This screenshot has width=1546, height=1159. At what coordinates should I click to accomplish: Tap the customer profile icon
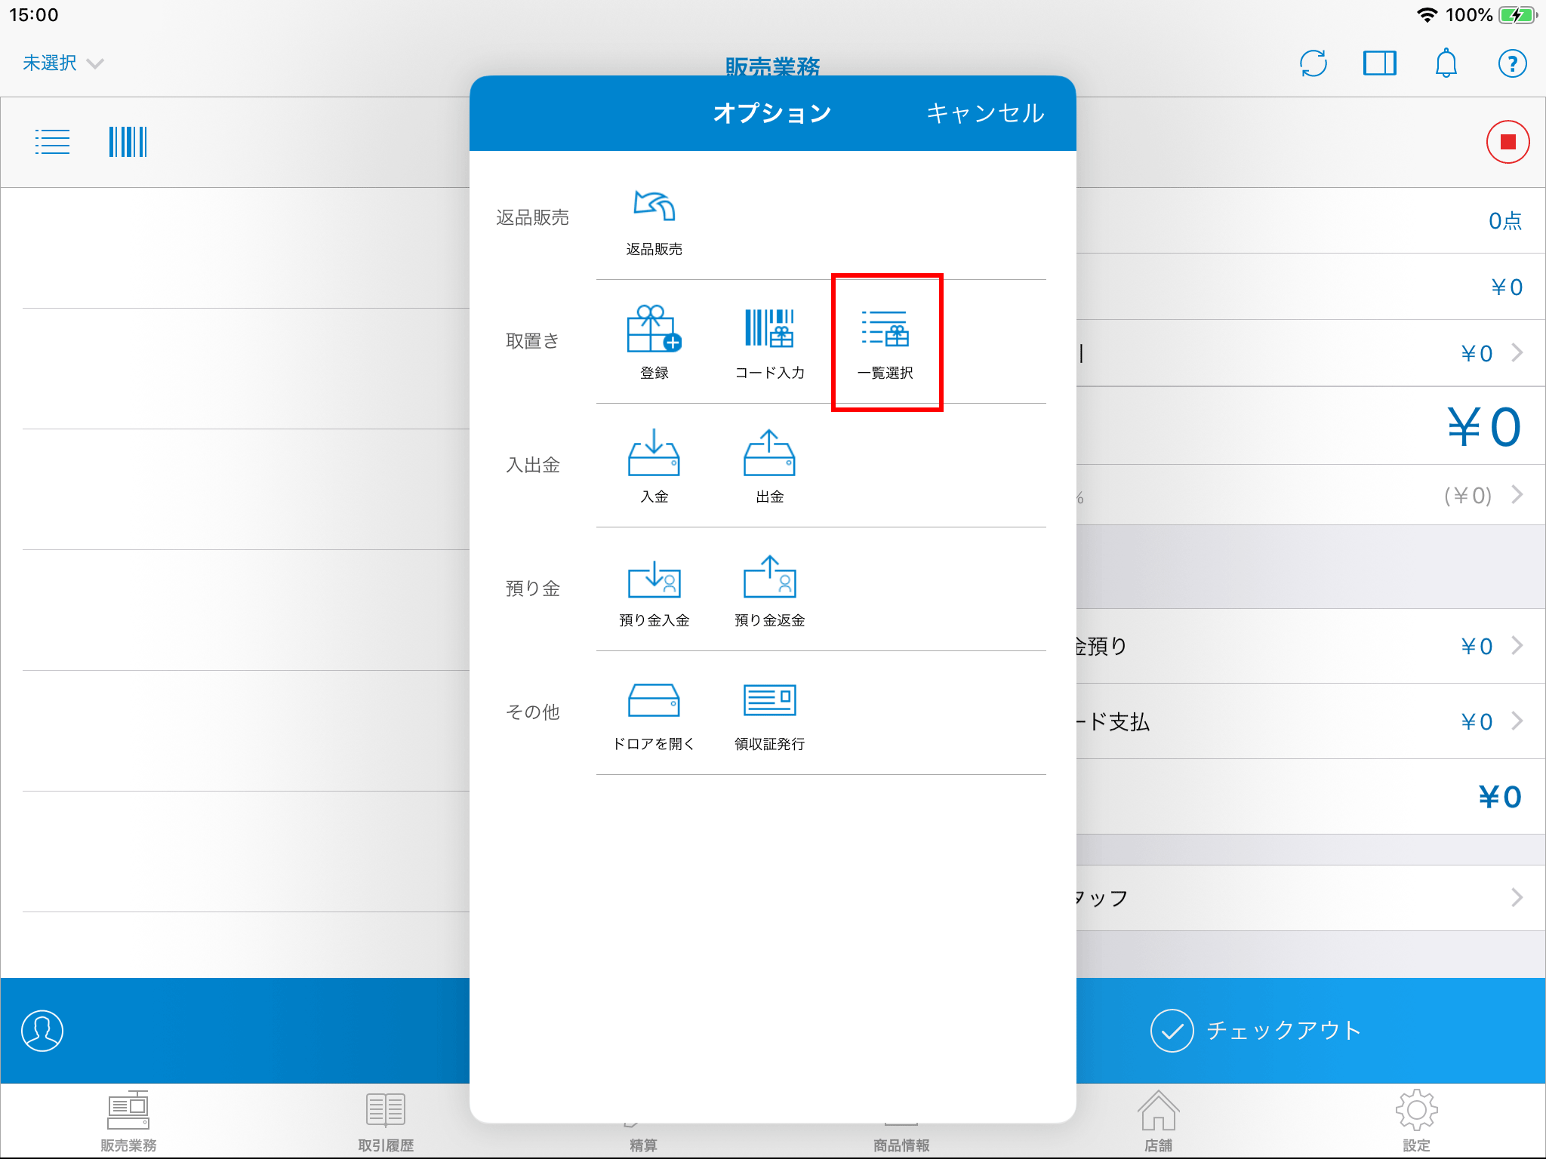click(42, 1031)
